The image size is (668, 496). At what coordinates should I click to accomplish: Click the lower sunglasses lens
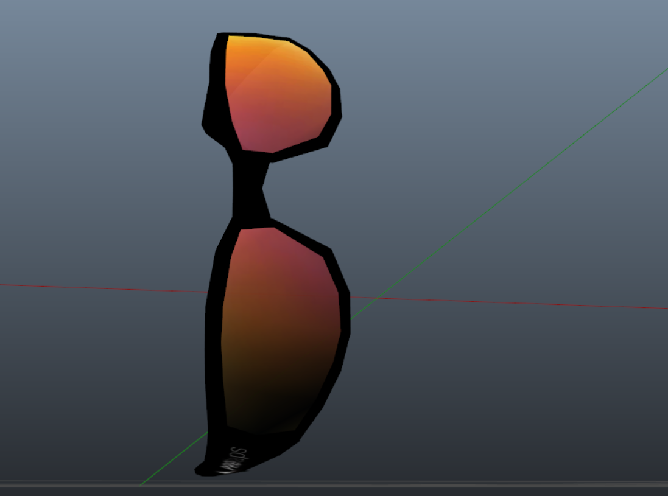280,329
